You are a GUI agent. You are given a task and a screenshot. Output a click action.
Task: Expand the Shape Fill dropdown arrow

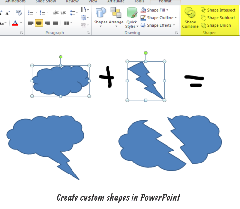point(167,10)
